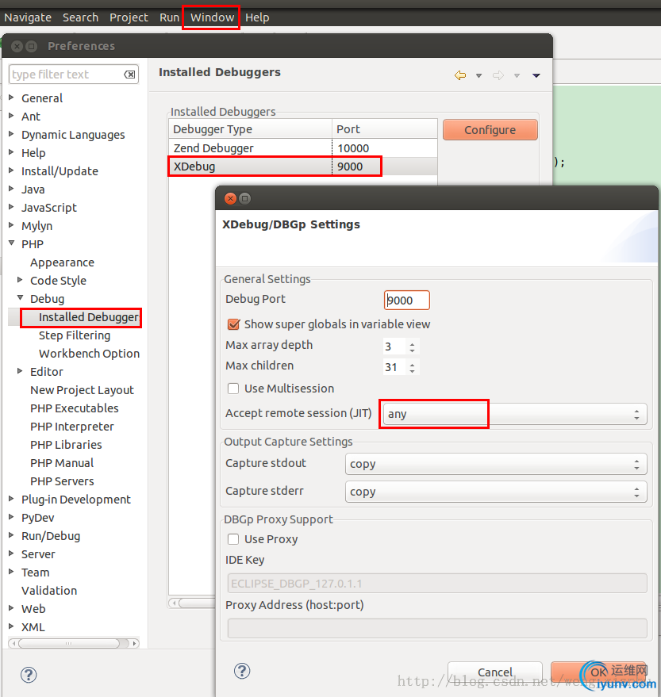Viewport: 661px width, 697px height.
Task: Open the forward history dropdown arrow
Action: coord(517,75)
